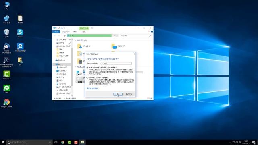Open address bar history dropdown
This screenshot has height=145, width=258.
(x=114, y=36)
